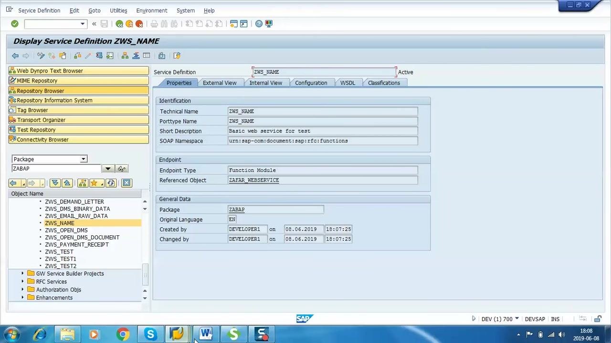Open the Goto menu
Image resolution: width=611 pixels, height=343 pixels.
95,10
